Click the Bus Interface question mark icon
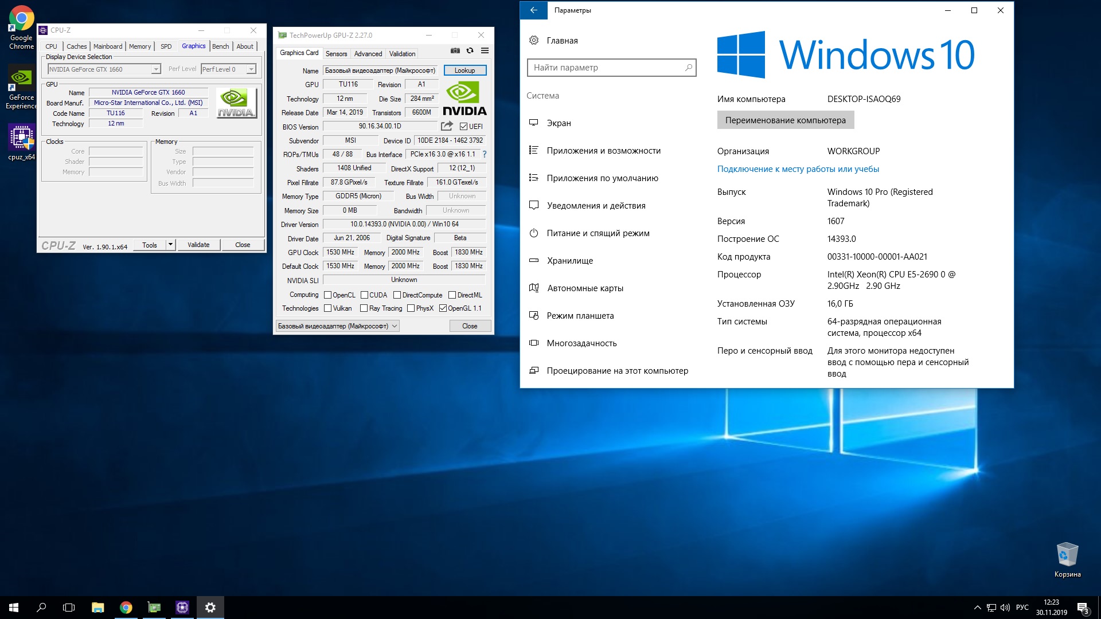The image size is (1101, 619). point(485,154)
